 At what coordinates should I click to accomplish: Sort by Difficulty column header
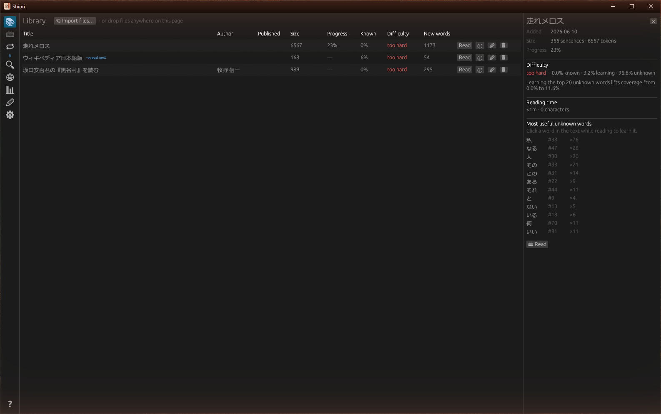[x=398, y=34]
